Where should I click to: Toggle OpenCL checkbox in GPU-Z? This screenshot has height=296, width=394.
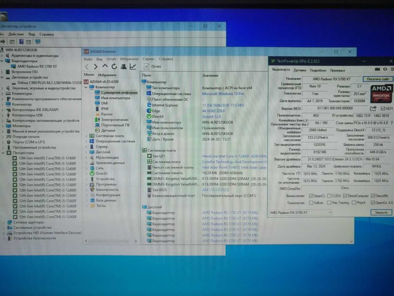pyautogui.click(x=311, y=196)
